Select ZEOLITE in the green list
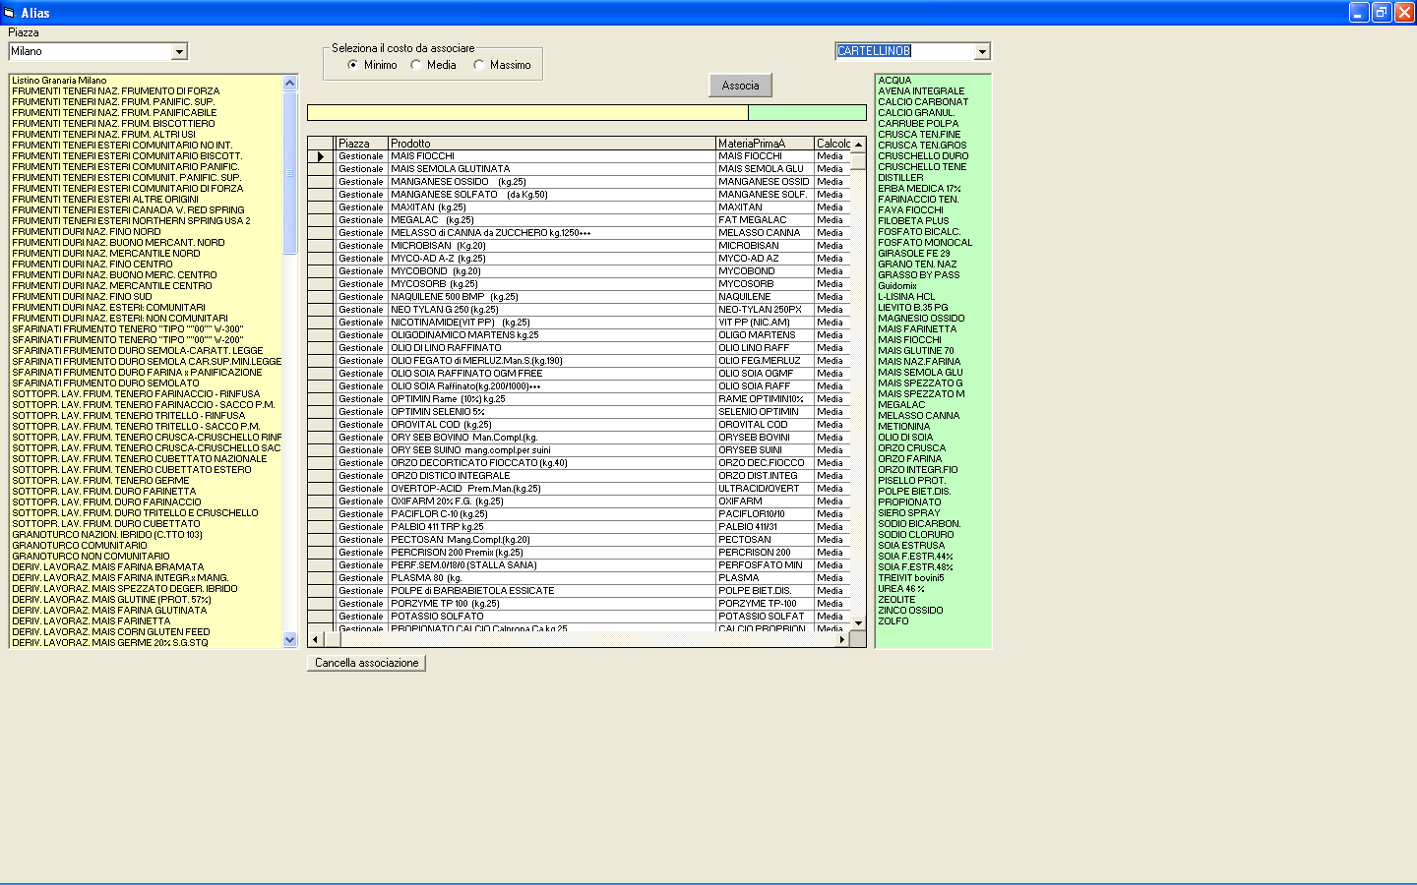Viewport: 1417px width, 885px height. coord(896,600)
